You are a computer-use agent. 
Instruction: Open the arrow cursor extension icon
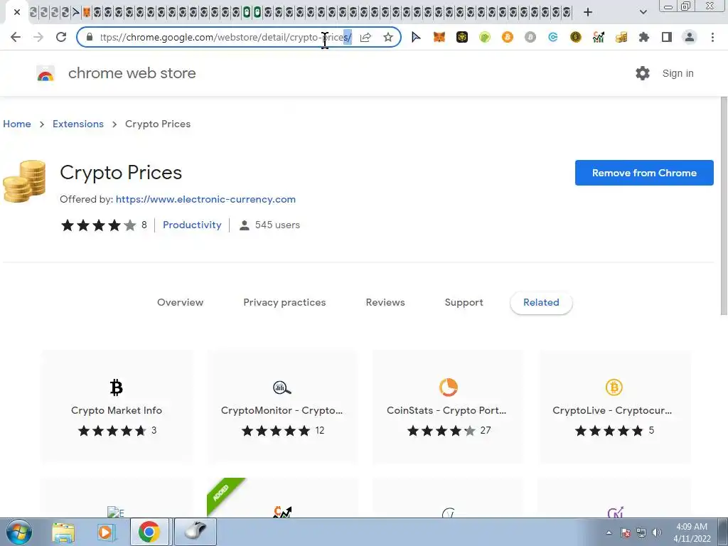pos(416,37)
